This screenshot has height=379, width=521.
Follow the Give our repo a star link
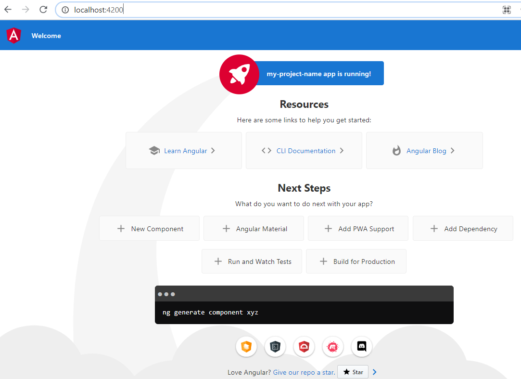(304, 372)
